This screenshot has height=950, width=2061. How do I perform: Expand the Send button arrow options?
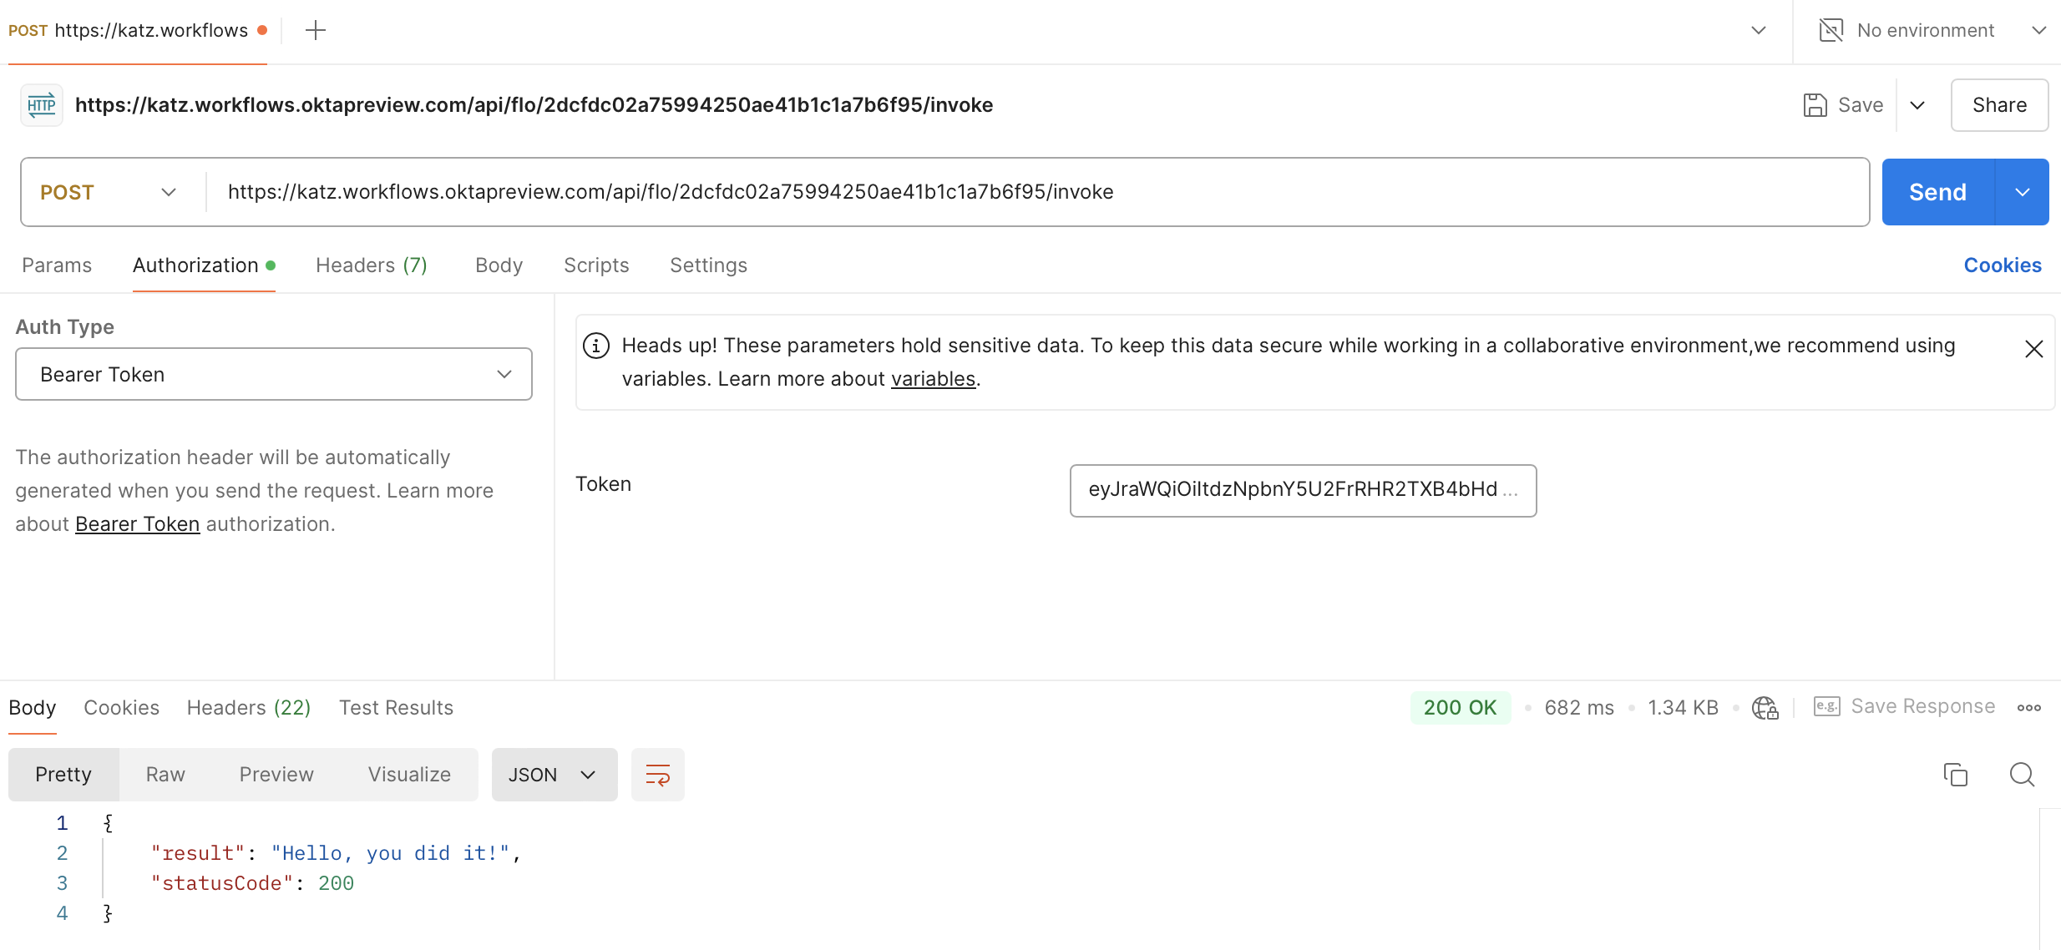2022,192
